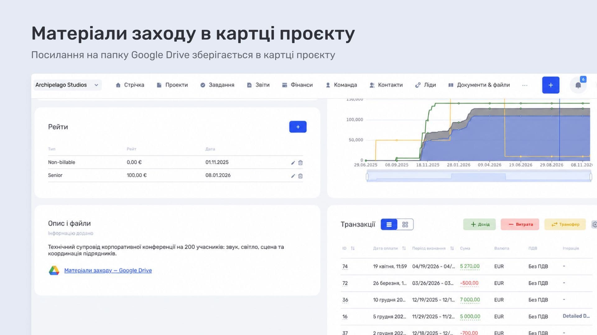Open the Archipelago Studios workspace dropdown
The width and height of the screenshot is (597, 335).
[x=67, y=85]
